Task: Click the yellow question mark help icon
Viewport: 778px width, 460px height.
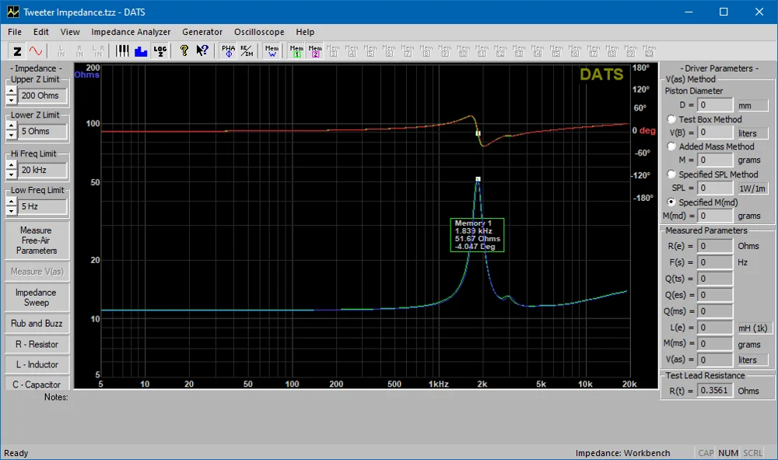Action: pyautogui.click(x=184, y=51)
